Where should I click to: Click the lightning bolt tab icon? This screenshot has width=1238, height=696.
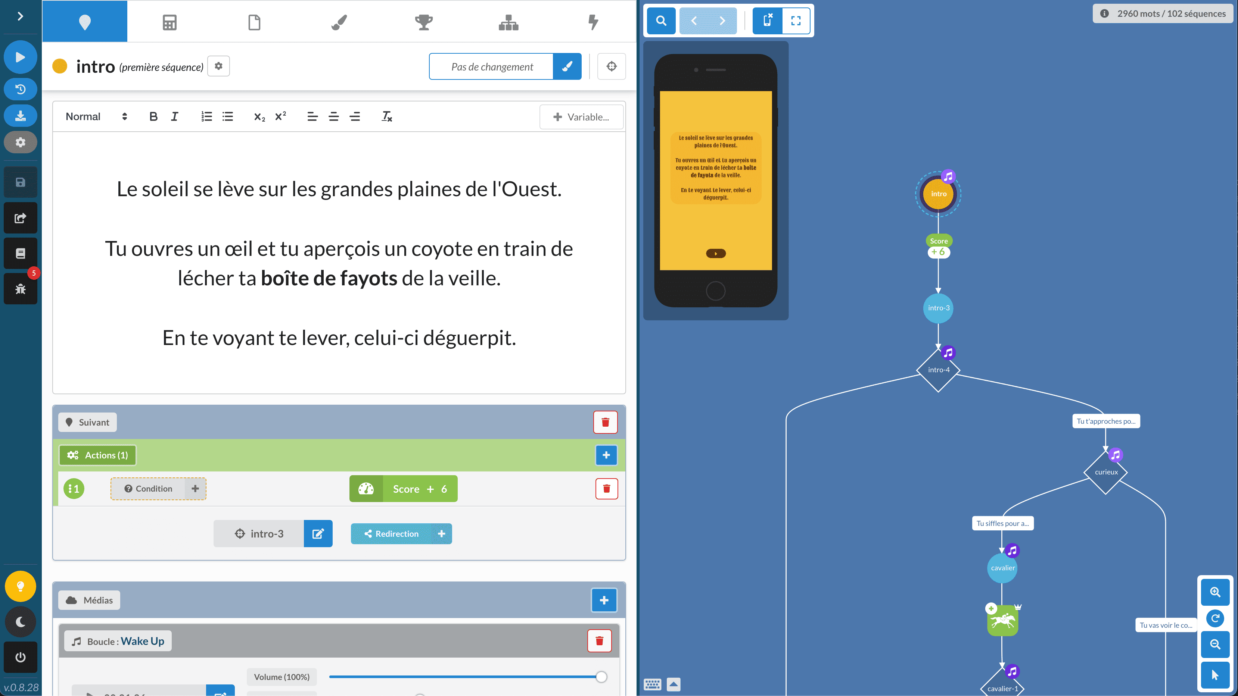pyautogui.click(x=593, y=22)
